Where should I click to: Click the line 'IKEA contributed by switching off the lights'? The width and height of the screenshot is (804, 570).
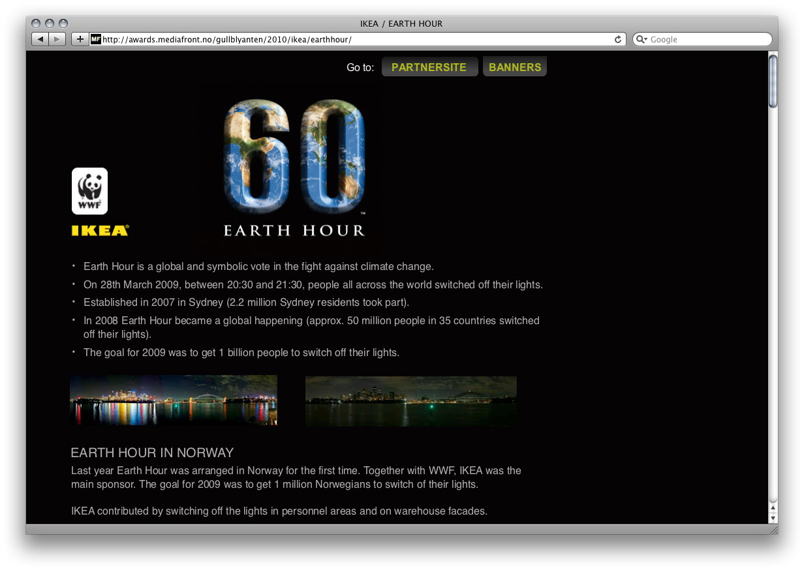click(x=279, y=511)
